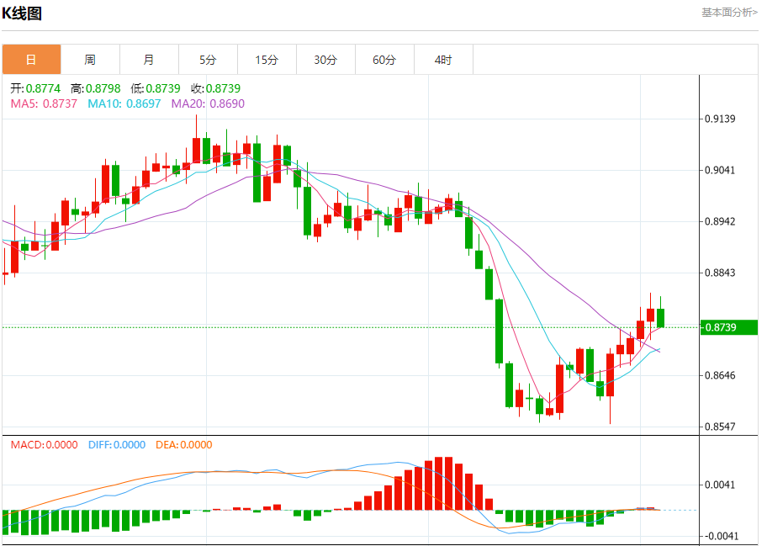Image resolution: width=767 pixels, height=546 pixels.
Task: Click the 0.8547 price axis label
Action: click(720, 427)
